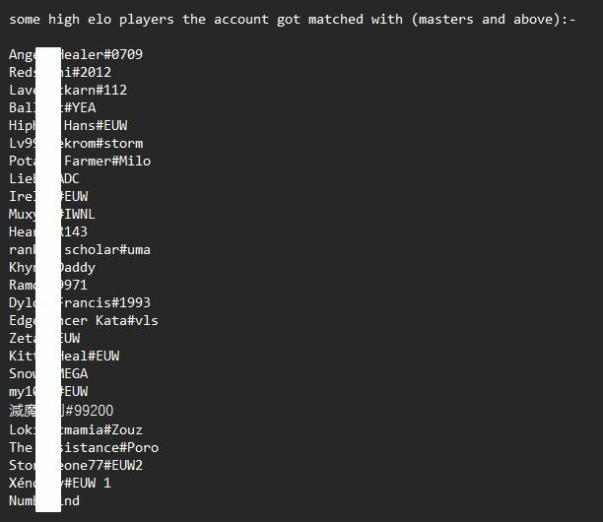The height and width of the screenshot is (522, 603).
Task: Click the line ending in one77#EUW2
Action: 76,465
